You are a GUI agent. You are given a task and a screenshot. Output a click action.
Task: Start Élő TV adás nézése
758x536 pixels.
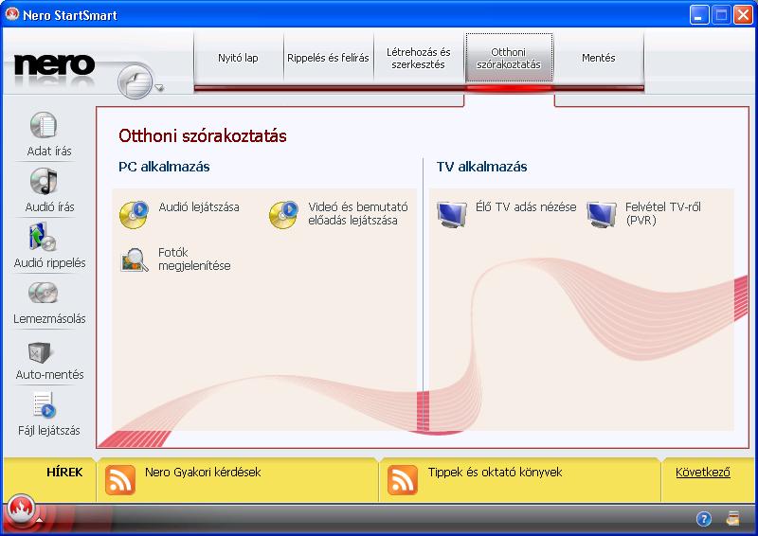[452, 214]
